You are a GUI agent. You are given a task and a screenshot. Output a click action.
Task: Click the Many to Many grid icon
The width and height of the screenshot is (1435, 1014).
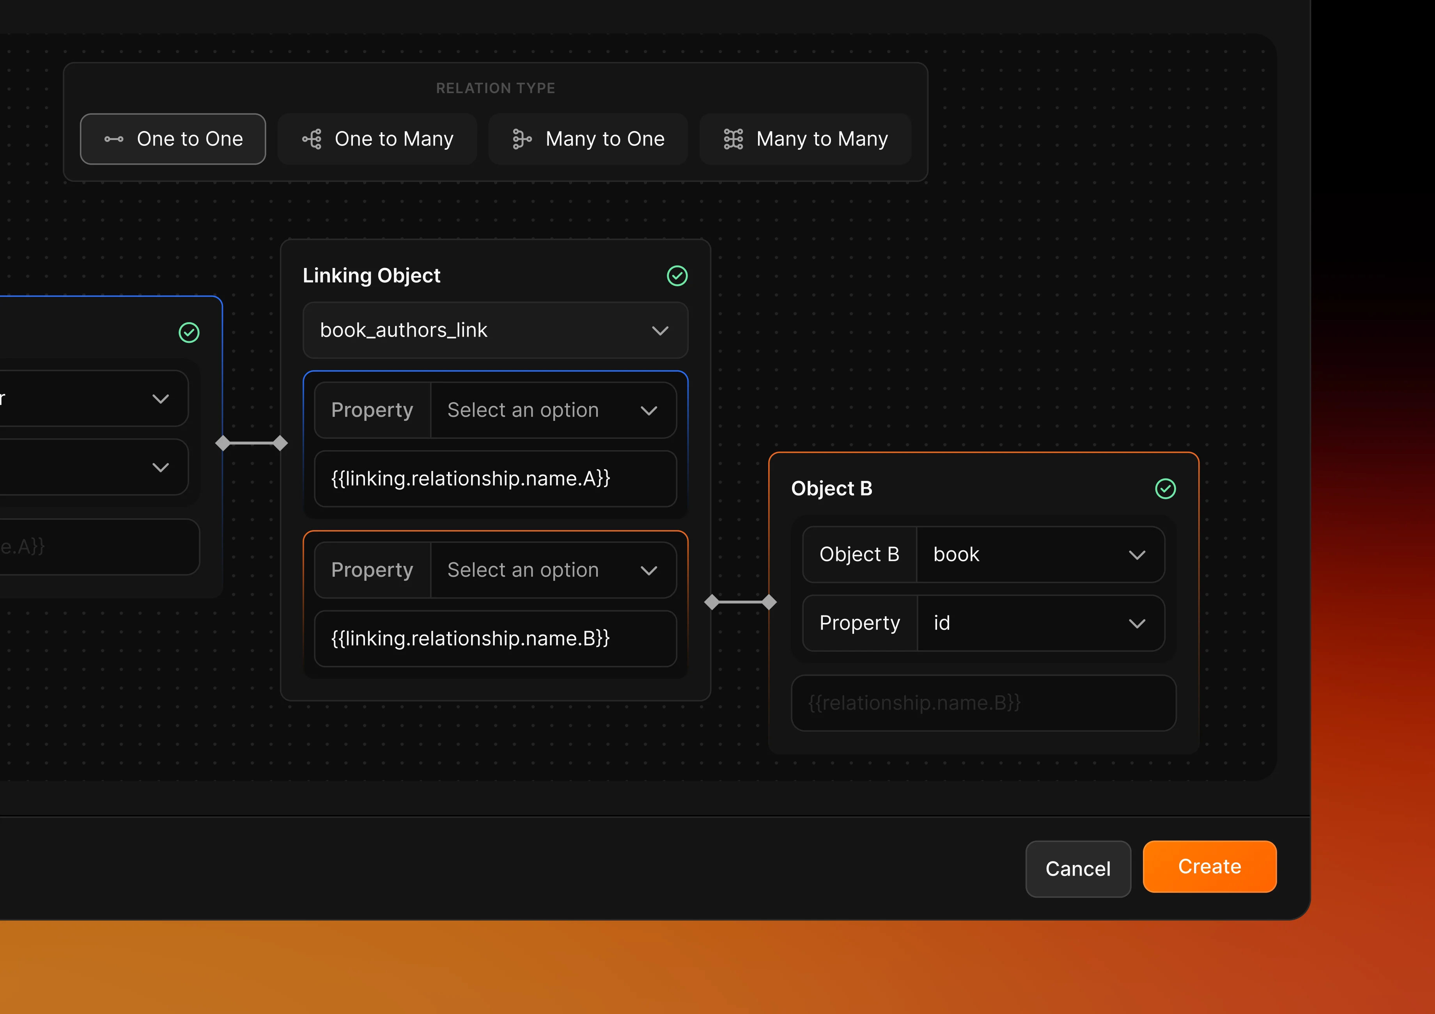coord(733,139)
